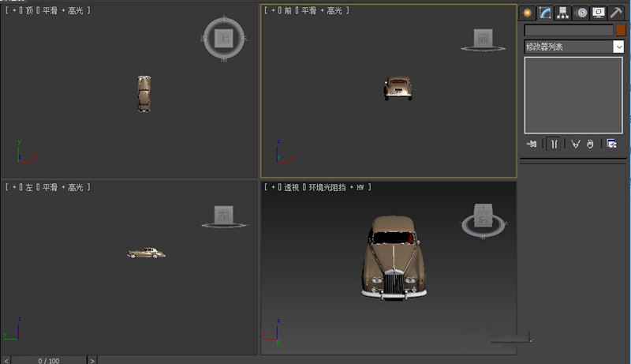631x364 pixels.
Task: Select the car in the Top viewport
Action: pos(144,94)
